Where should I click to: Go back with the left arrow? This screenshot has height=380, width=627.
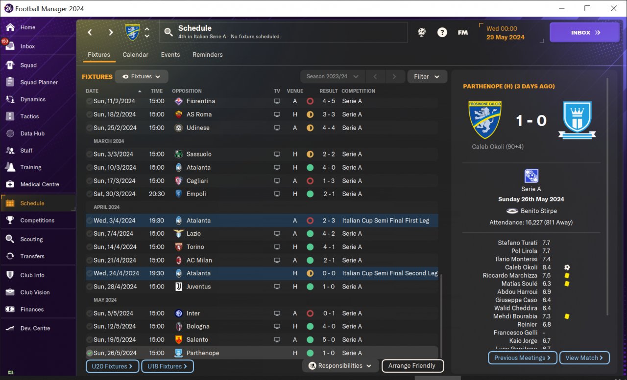coord(90,32)
